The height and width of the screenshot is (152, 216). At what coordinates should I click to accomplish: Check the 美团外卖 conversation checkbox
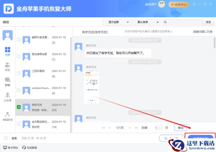(x=19, y=39)
